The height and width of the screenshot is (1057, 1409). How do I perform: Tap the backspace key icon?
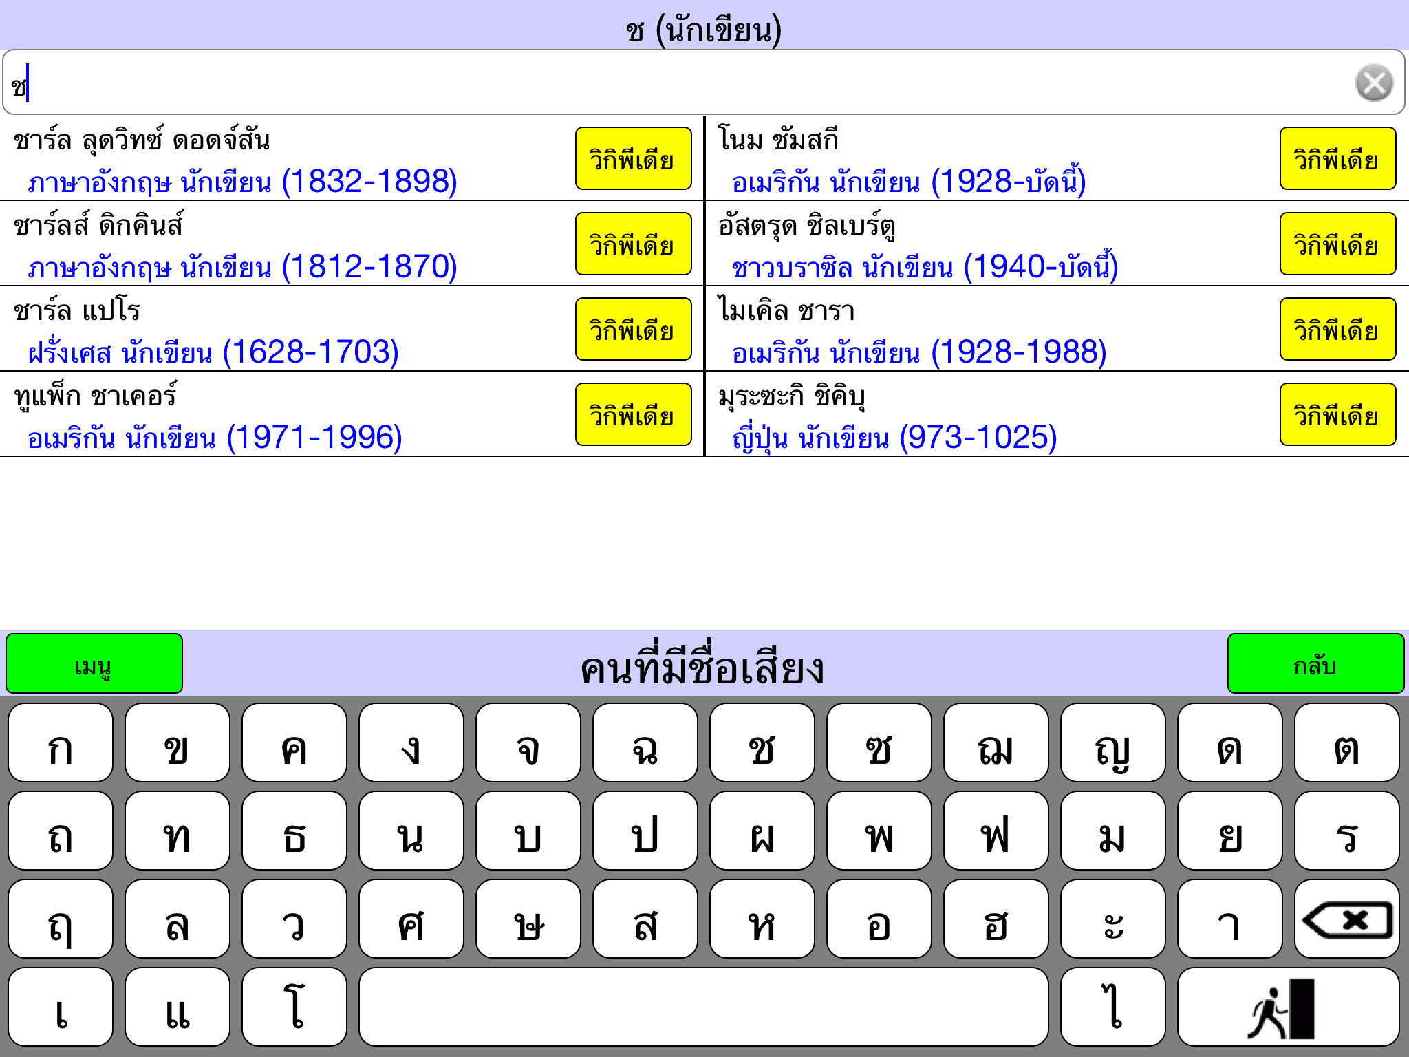pos(1346,919)
